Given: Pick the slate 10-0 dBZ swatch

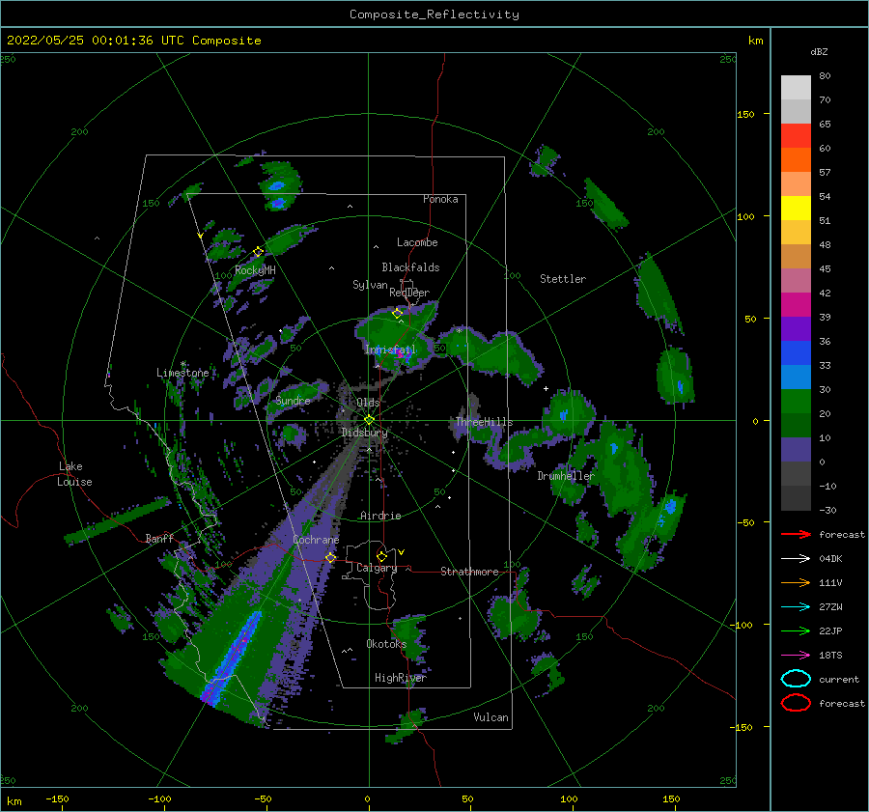Looking at the screenshot, I should (796, 449).
